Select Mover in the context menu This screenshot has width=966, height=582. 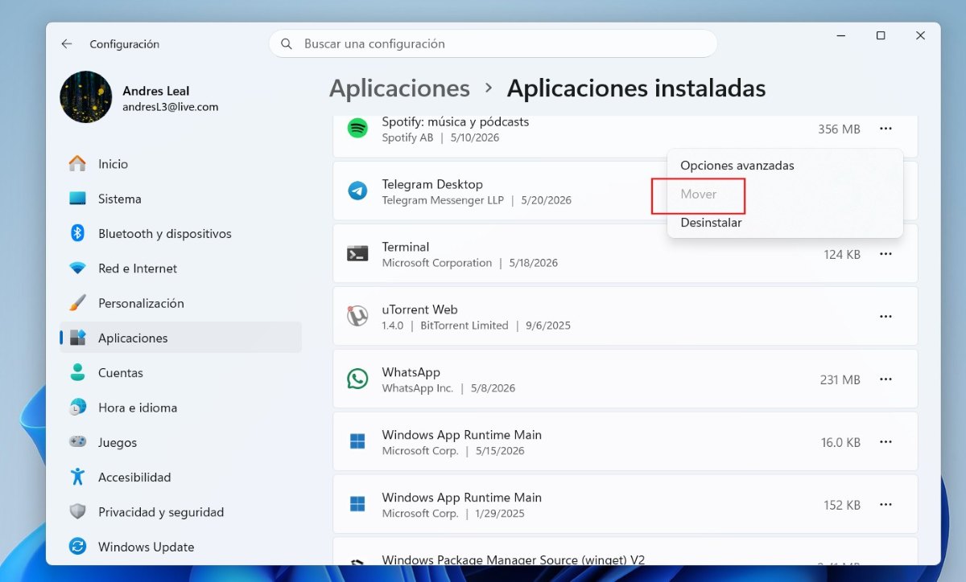click(785, 194)
